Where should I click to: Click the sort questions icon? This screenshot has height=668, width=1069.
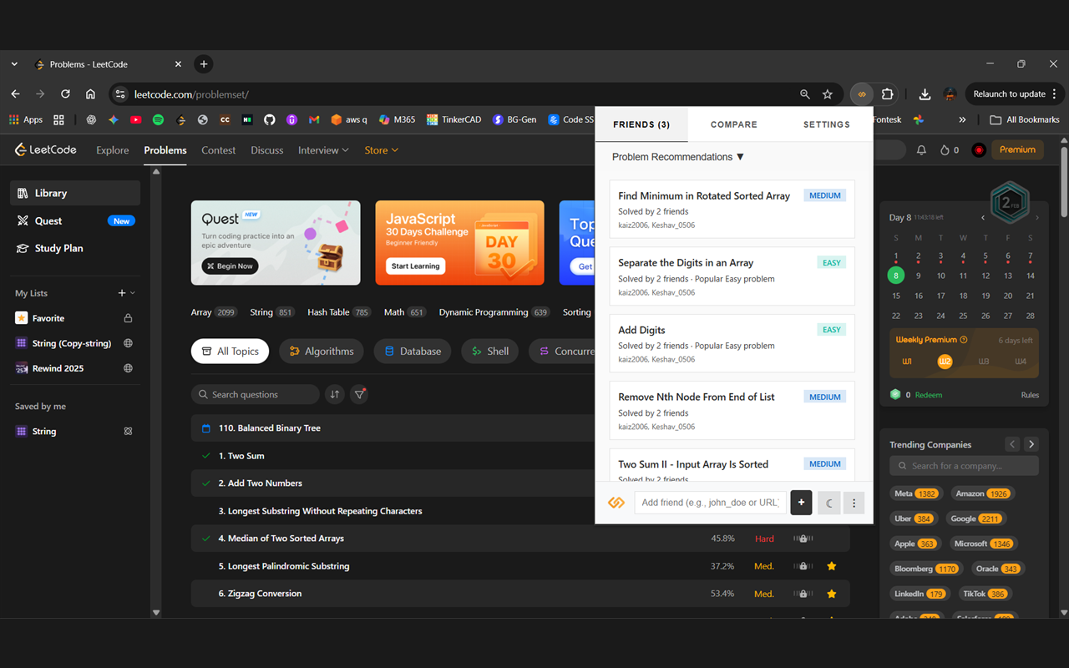click(335, 395)
